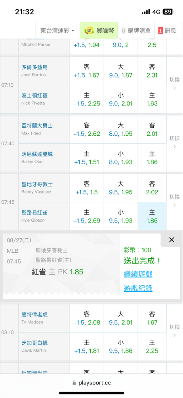This screenshot has height=398, width=183.
Task: Select 勇士 客 2.01 moneyline
Action: click(x=152, y=129)
